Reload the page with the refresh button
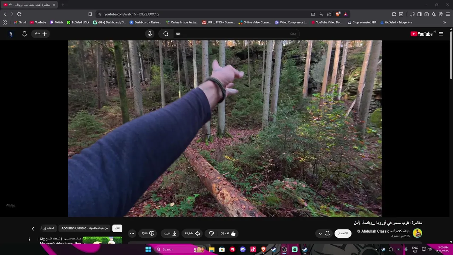This screenshot has width=453, height=255. [19, 14]
